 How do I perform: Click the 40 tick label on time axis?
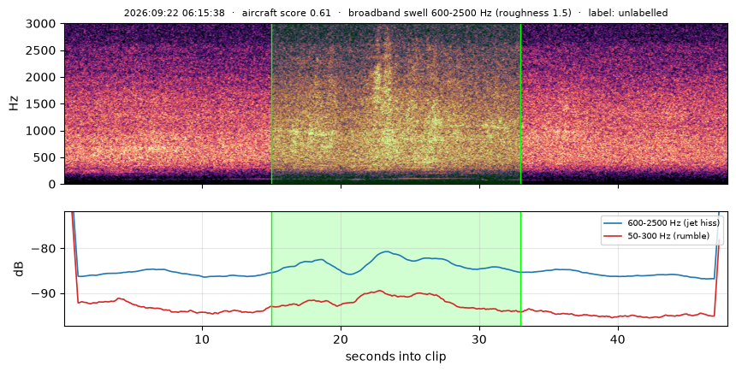(618, 340)
